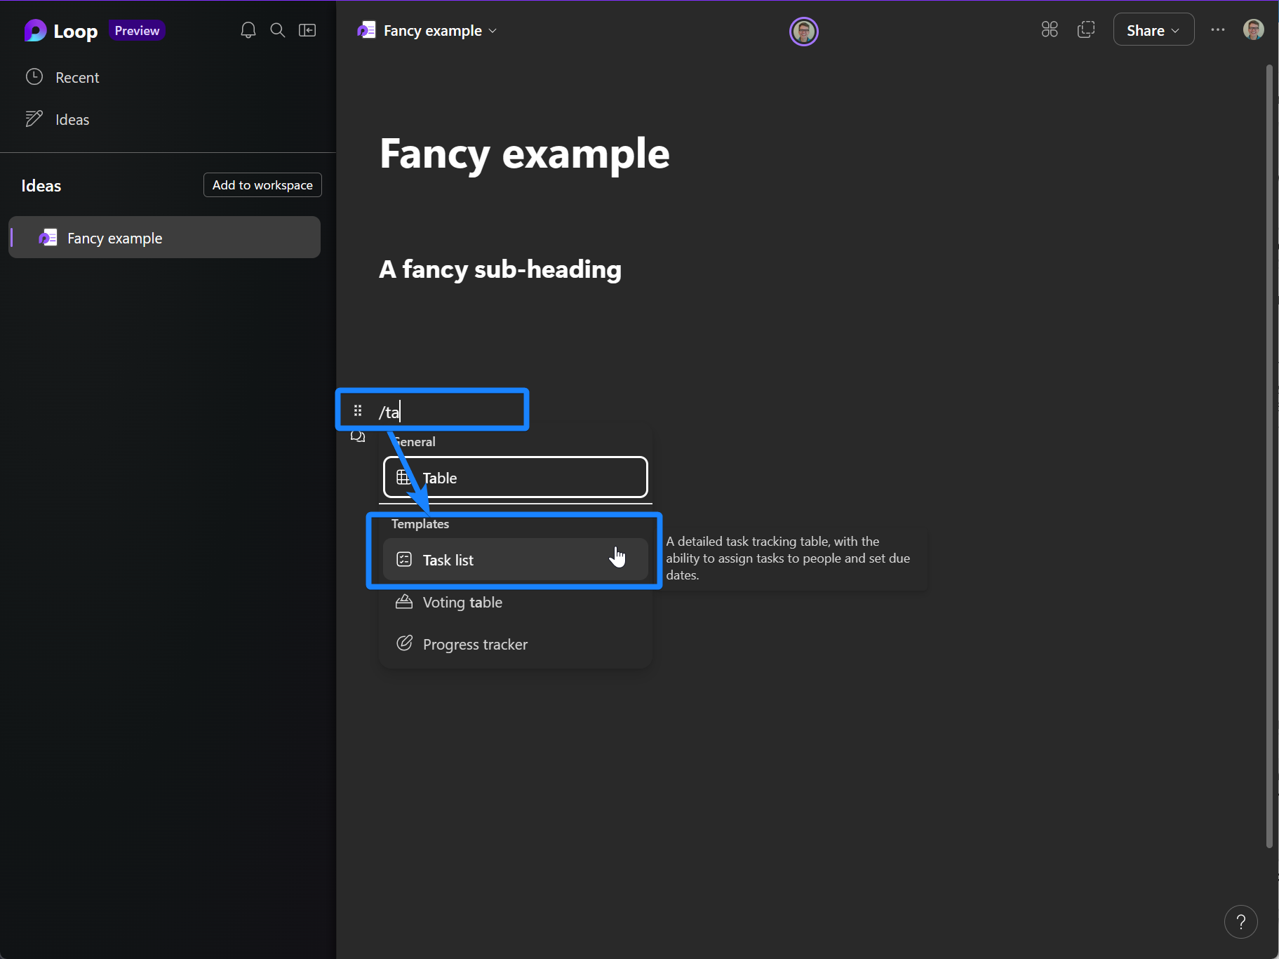Click your profile avatar top right
This screenshot has width=1279, height=959.
click(1254, 29)
